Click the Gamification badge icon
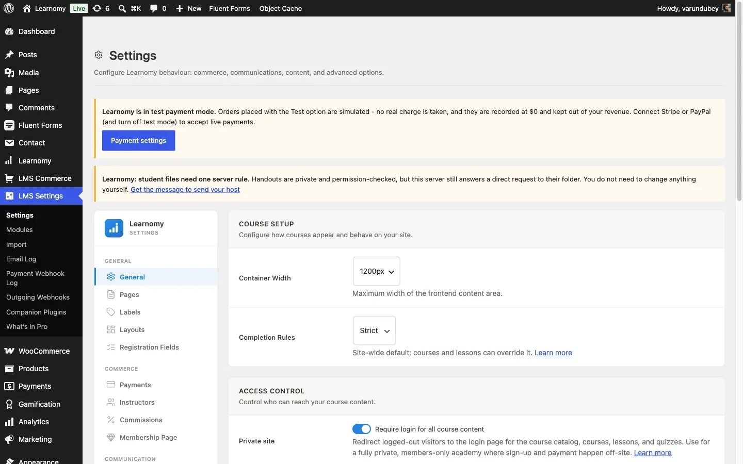Viewport: 743px width, 464px height. 9,404
